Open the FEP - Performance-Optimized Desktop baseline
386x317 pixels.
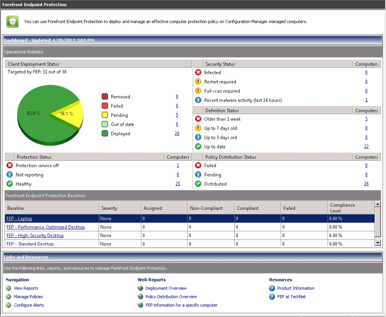pyautogui.click(x=46, y=227)
